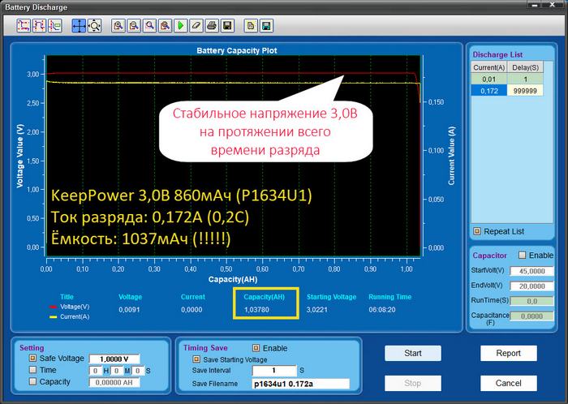Viewport: 568px width, 404px height.
Task: Click the plain magnifier icon in toolbar
Action: click(150, 26)
